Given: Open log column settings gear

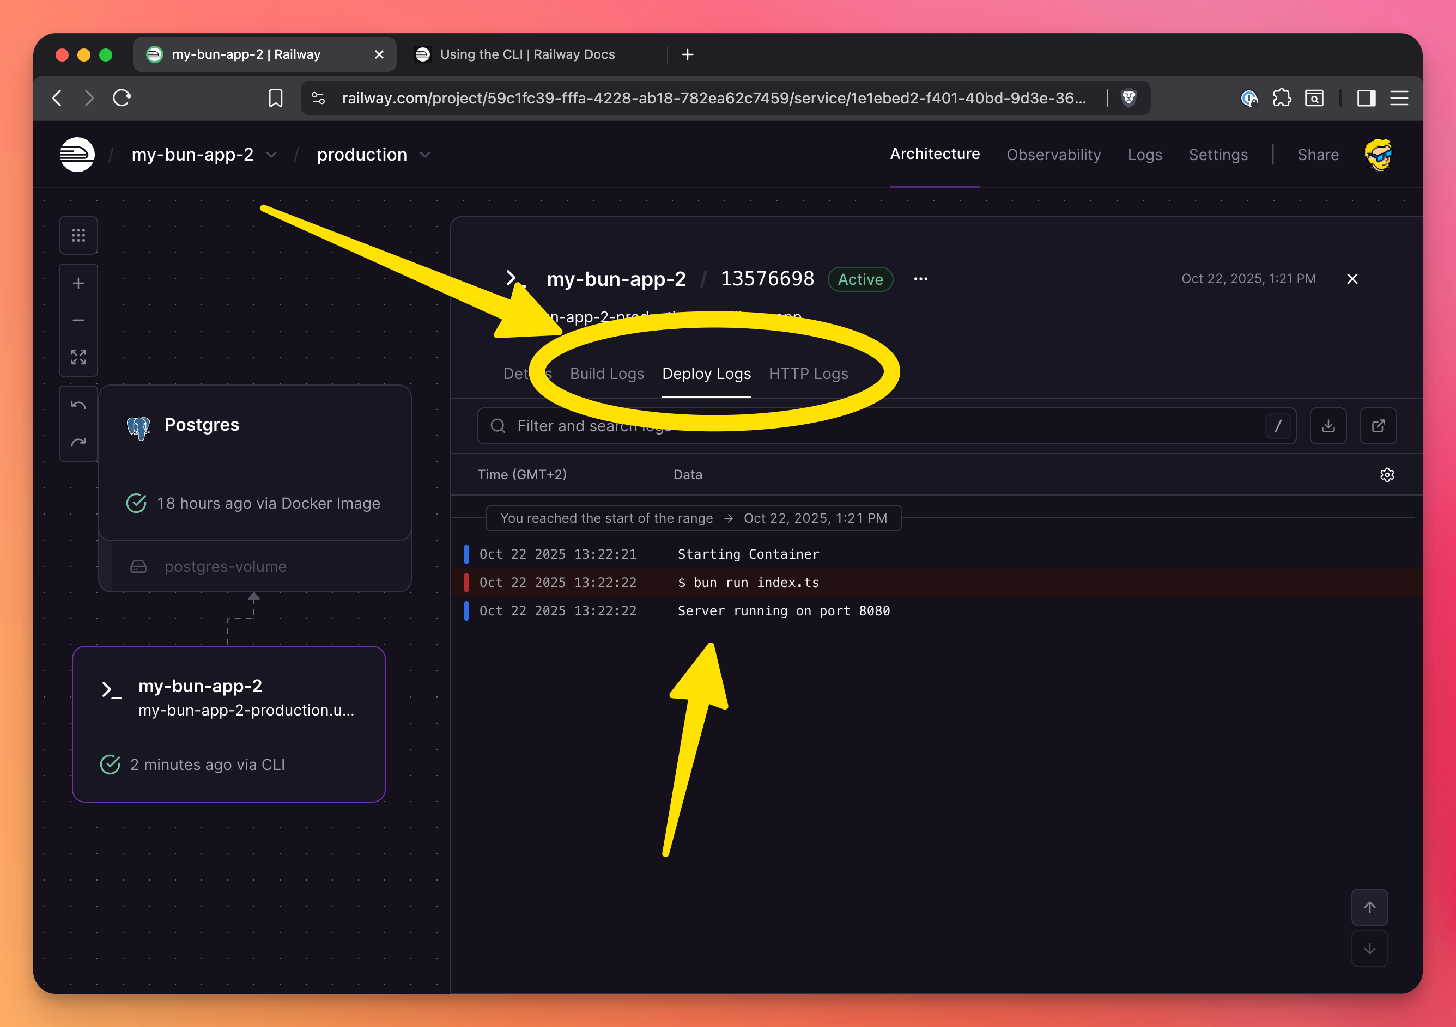Looking at the screenshot, I should pyautogui.click(x=1387, y=474).
